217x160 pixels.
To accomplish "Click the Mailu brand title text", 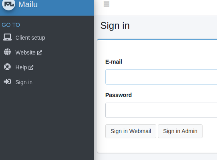I will (28, 4).
